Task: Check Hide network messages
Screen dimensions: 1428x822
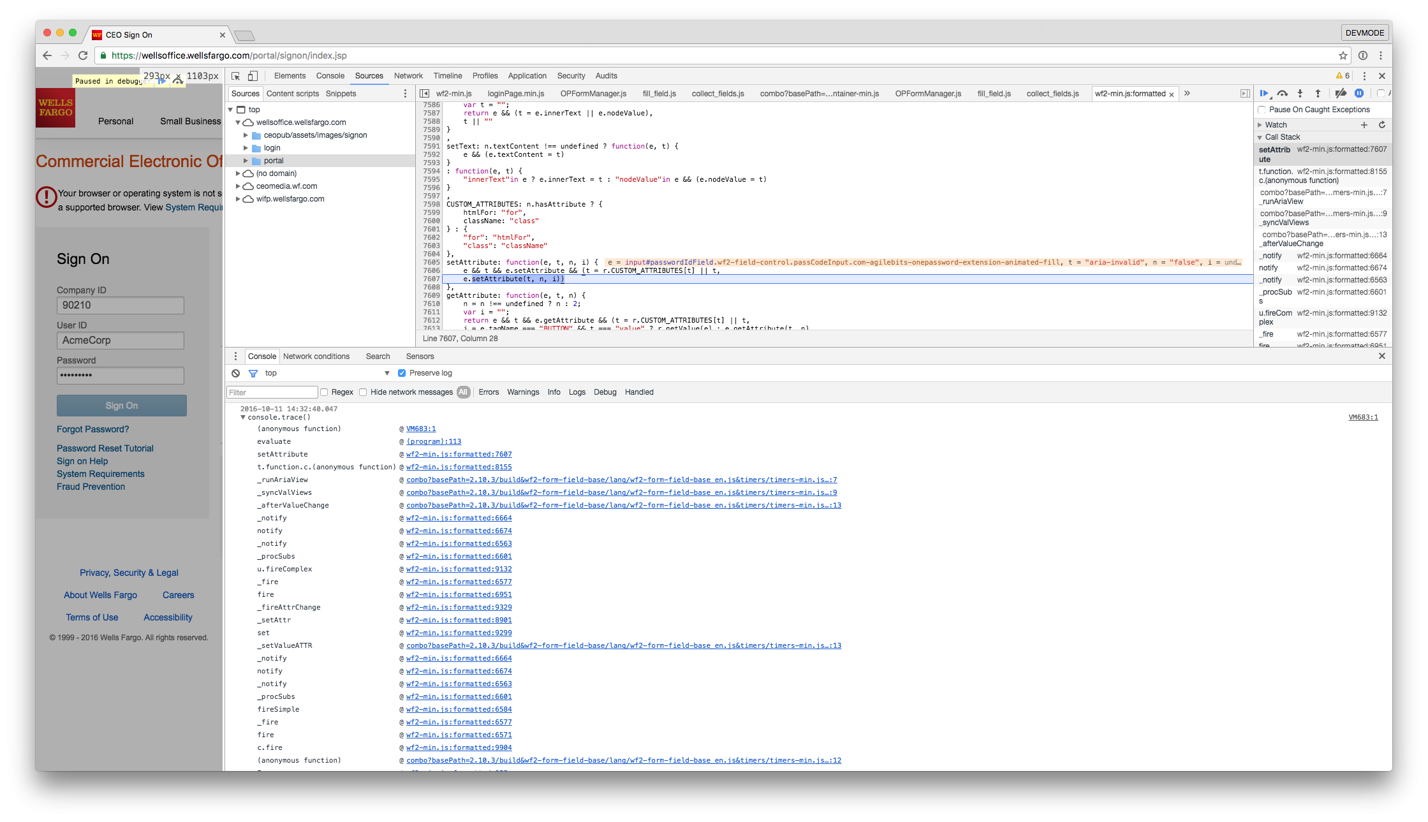Action: (x=363, y=393)
